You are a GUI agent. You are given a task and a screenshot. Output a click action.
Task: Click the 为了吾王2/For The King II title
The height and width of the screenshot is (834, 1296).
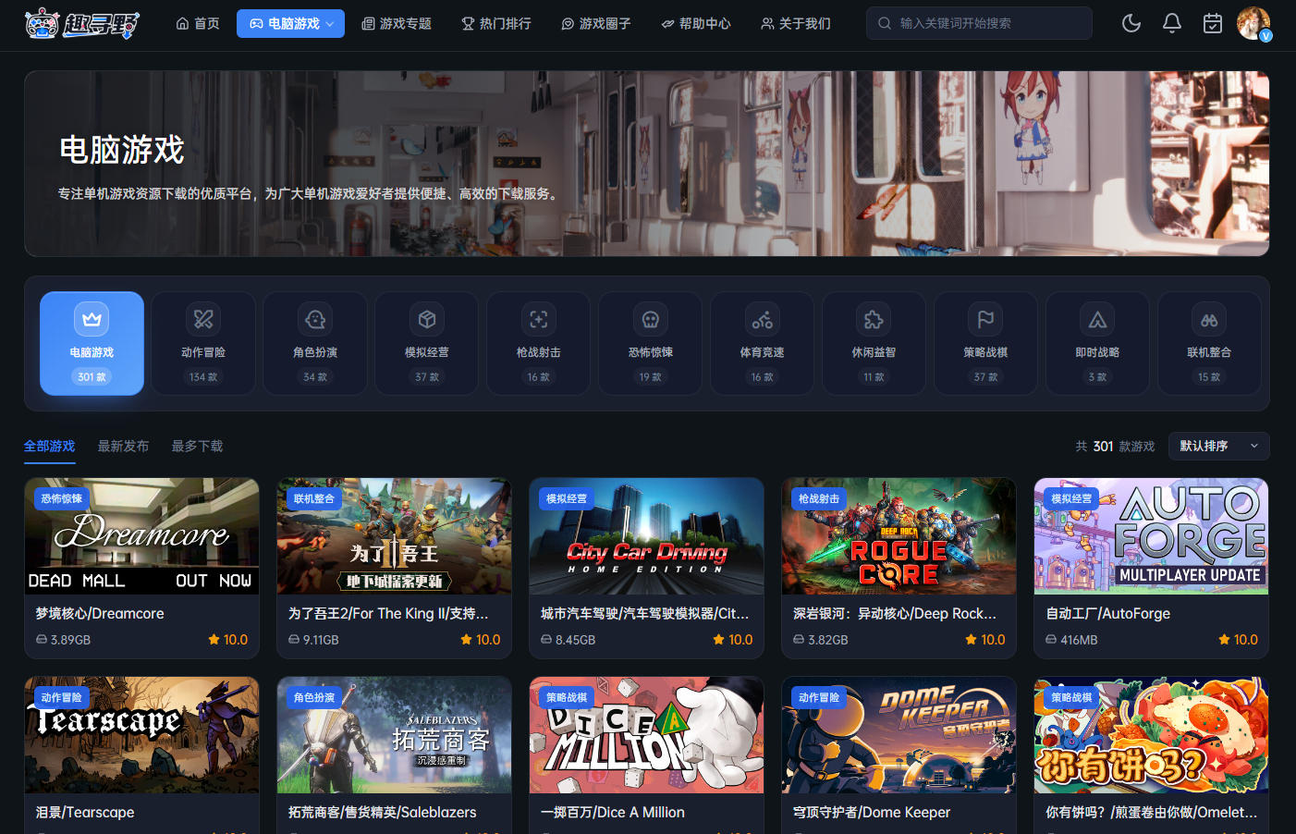388,613
